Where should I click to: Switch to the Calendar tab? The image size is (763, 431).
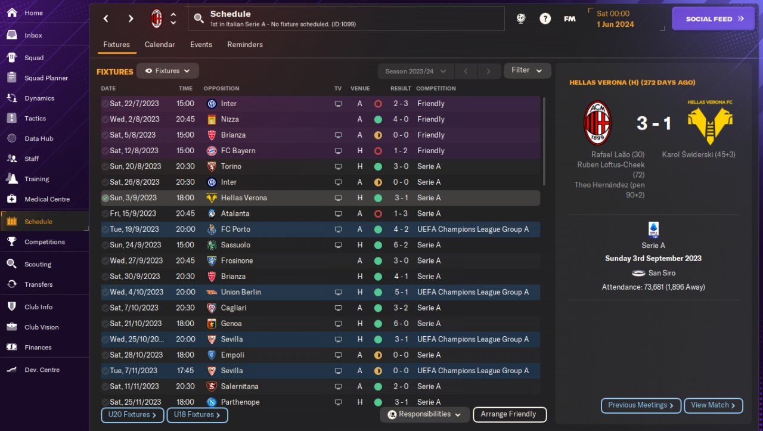[x=160, y=45]
